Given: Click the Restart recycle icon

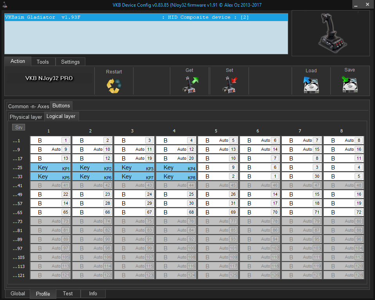Looking at the screenshot, I should pyautogui.click(x=114, y=85).
